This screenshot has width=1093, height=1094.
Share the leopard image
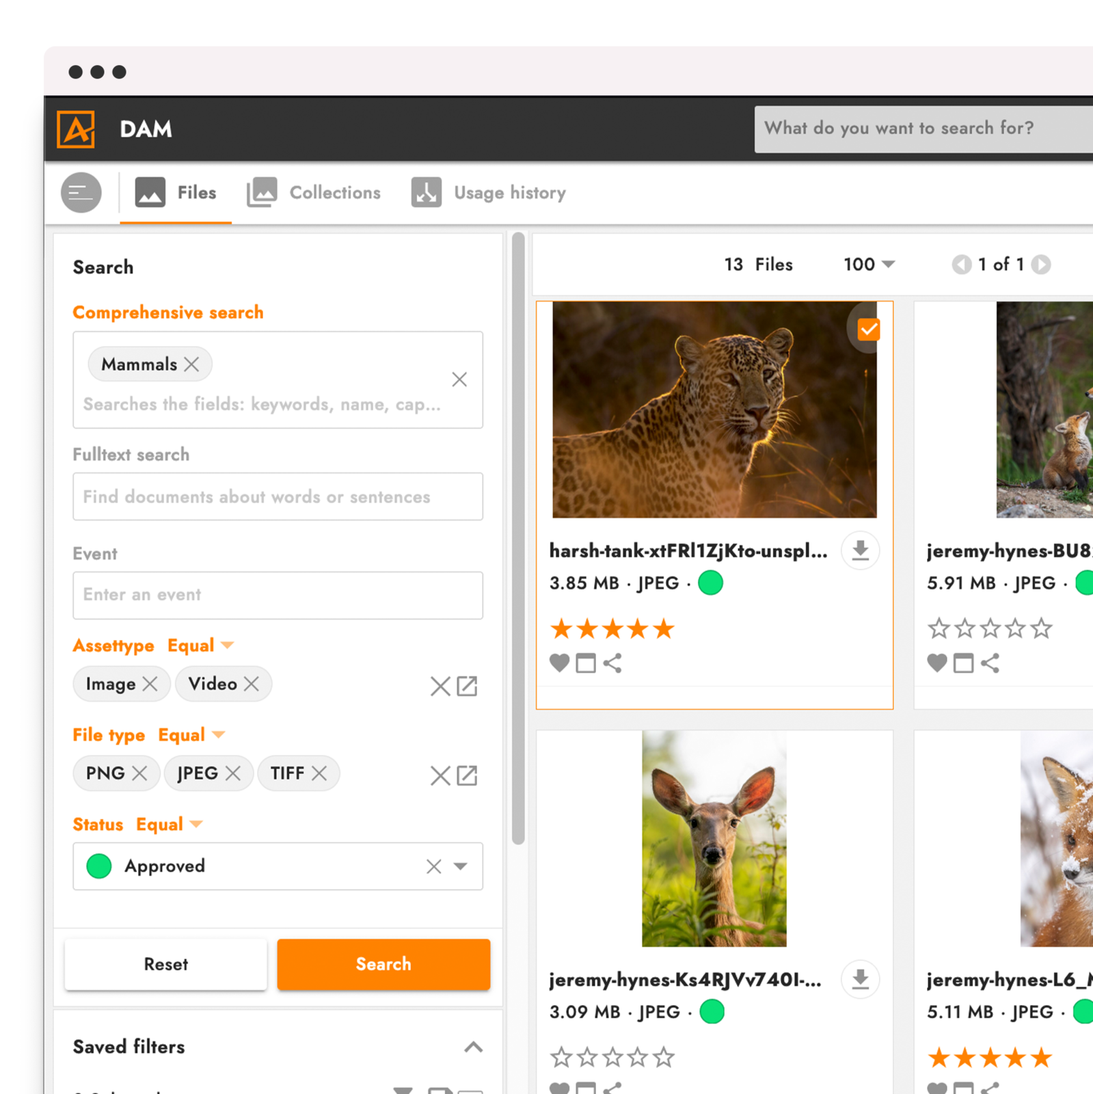612,663
